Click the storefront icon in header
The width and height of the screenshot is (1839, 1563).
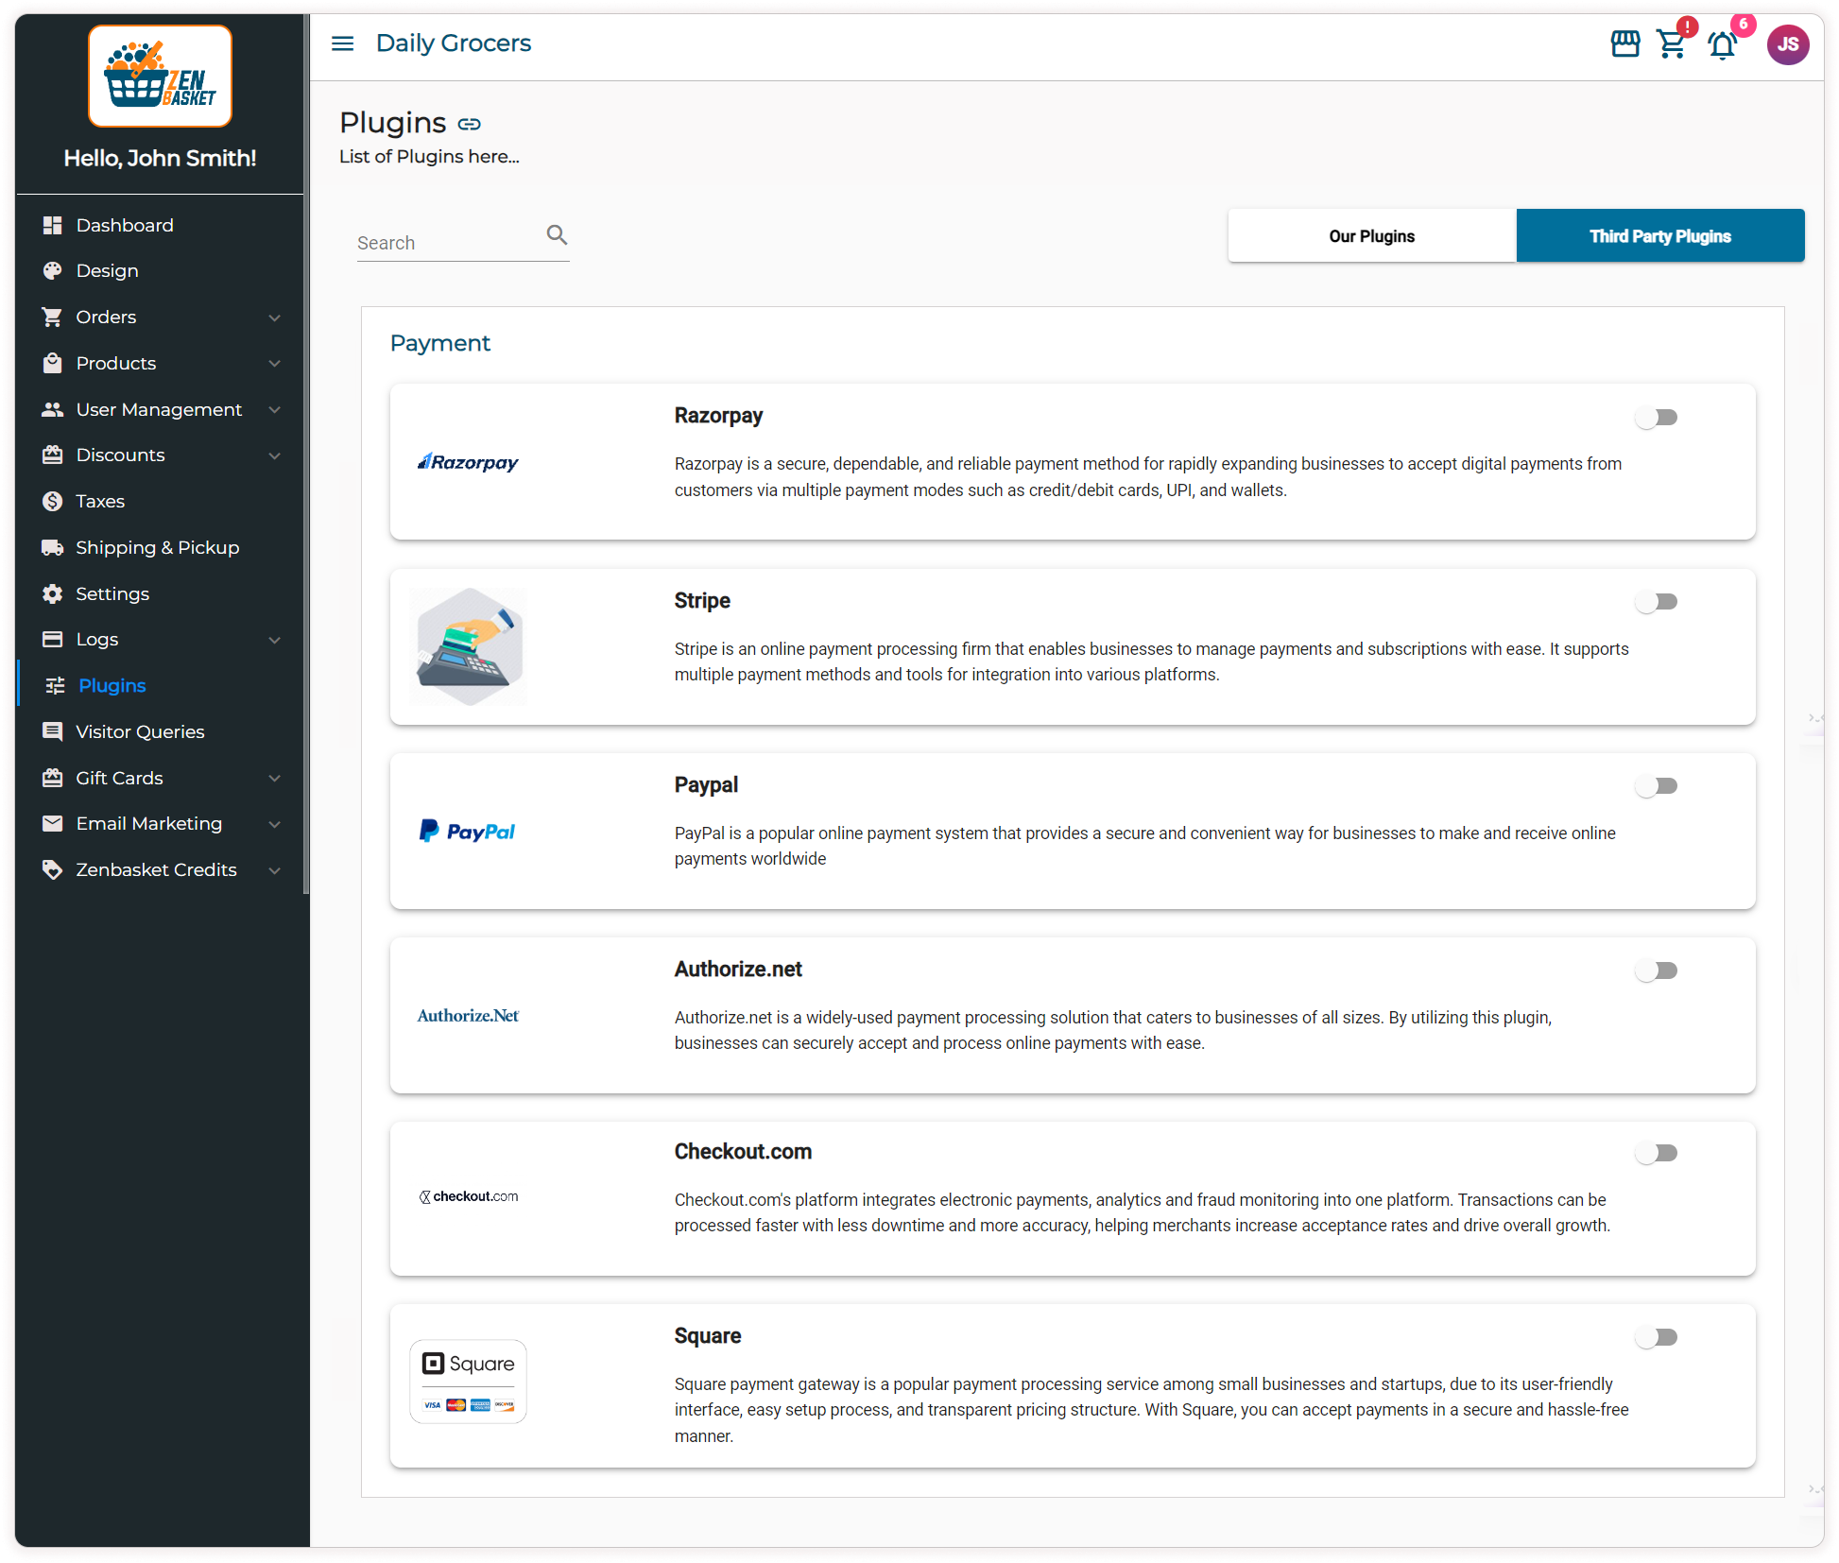(1624, 43)
